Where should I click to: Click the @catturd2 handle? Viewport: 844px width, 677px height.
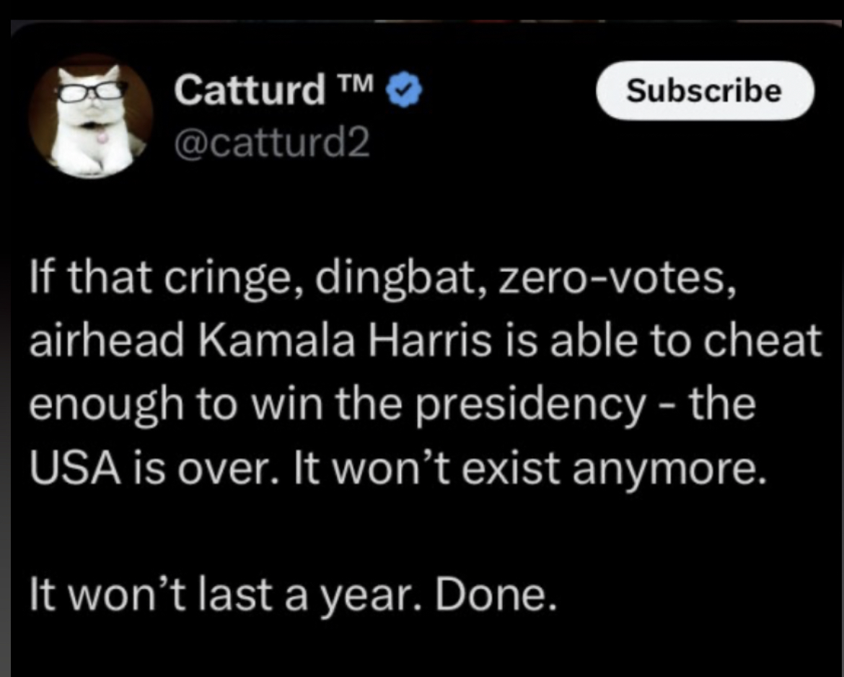point(271,143)
